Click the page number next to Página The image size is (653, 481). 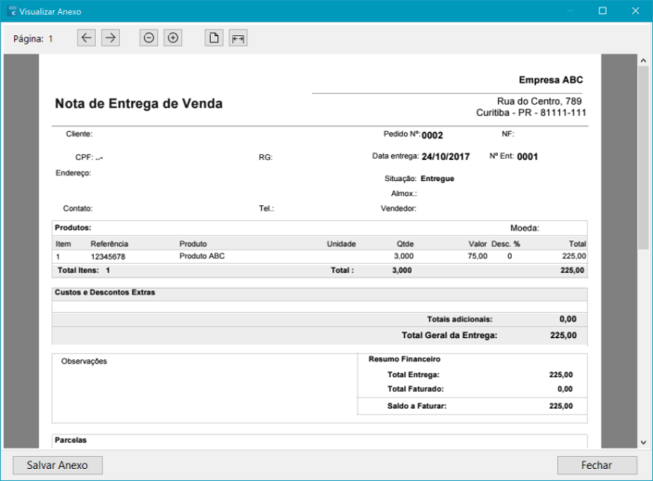(x=51, y=39)
